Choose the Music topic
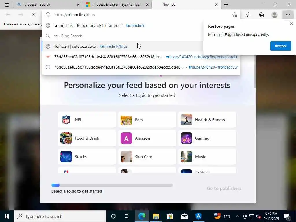This screenshot has width=296, height=222. [207, 157]
